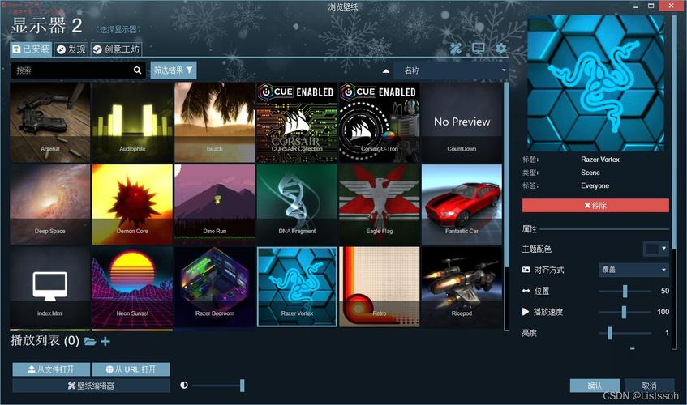Select the index.html wallpaper

click(50, 287)
